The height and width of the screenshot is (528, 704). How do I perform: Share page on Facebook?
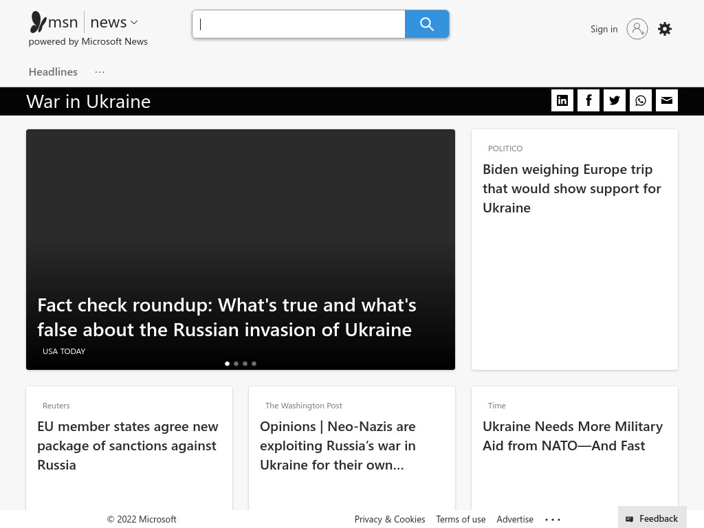coord(588,100)
